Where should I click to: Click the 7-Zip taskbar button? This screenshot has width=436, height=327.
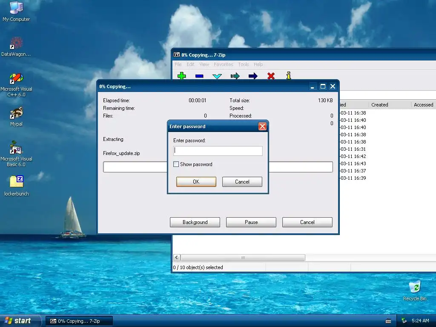pyautogui.click(x=79, y=321)
